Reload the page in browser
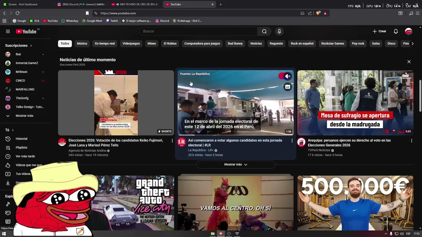 coord(17,13)
